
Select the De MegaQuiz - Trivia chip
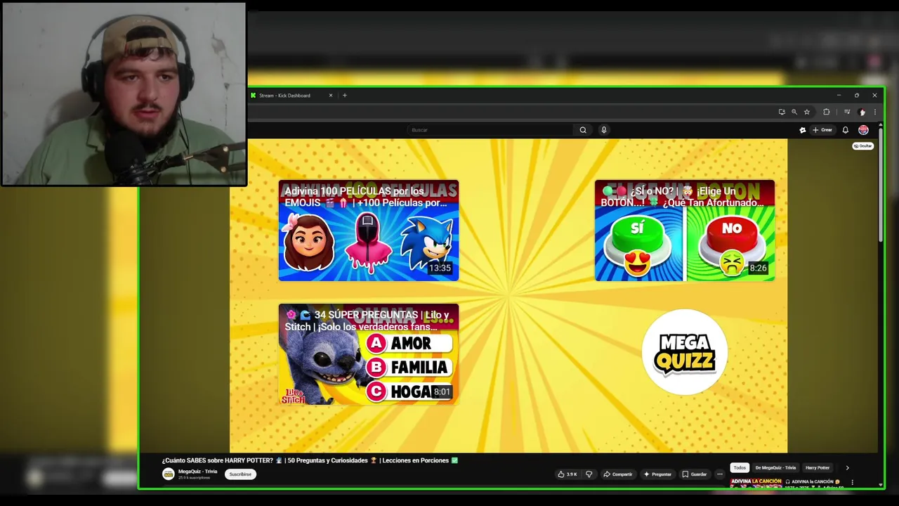pos(775,467)
